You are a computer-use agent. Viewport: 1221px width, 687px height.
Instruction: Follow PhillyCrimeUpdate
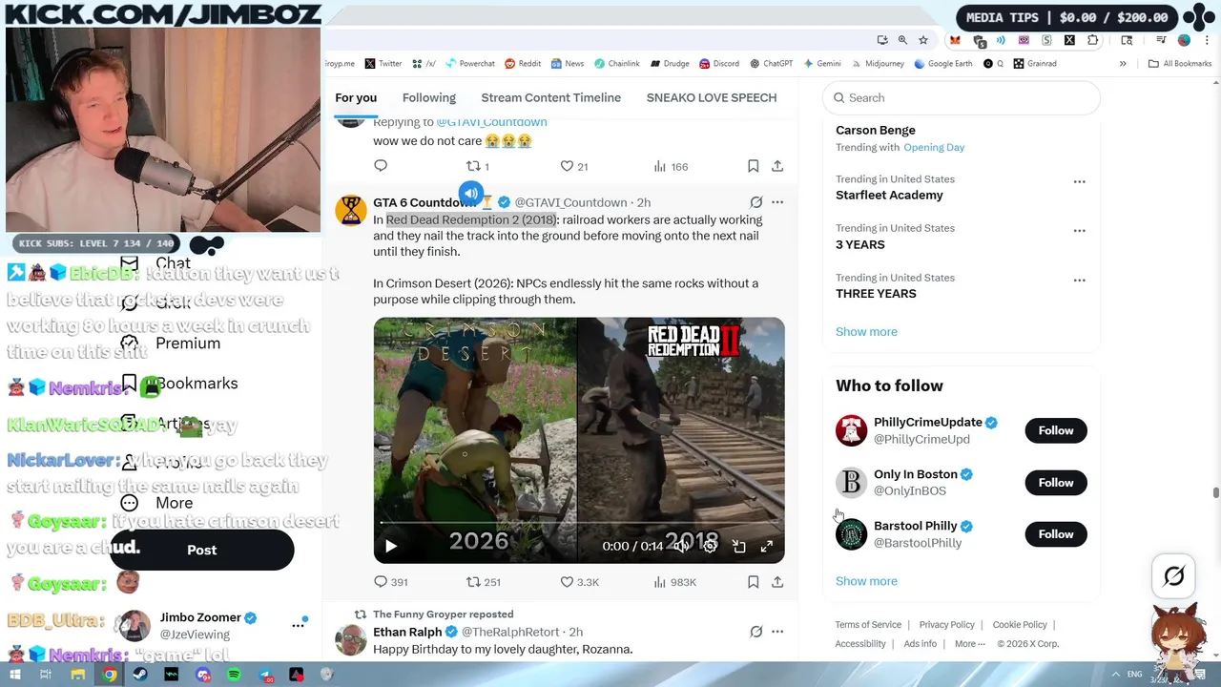(x=1056, y=430)
